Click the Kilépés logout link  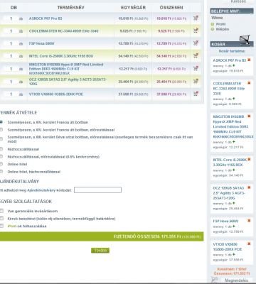click(223, 29)
